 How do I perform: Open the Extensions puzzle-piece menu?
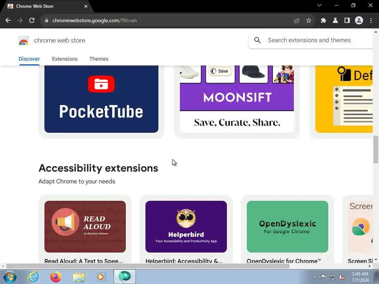click(x=323, y=21)
